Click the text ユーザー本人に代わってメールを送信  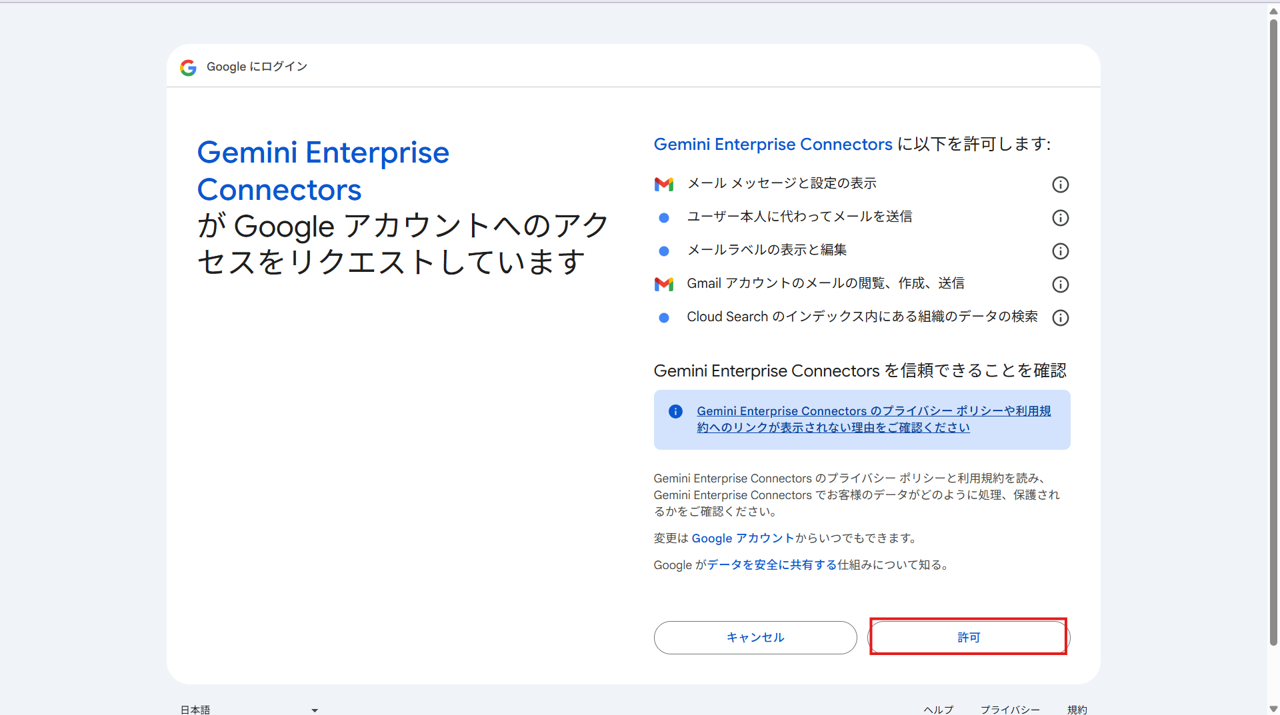(x=799, y=217)
